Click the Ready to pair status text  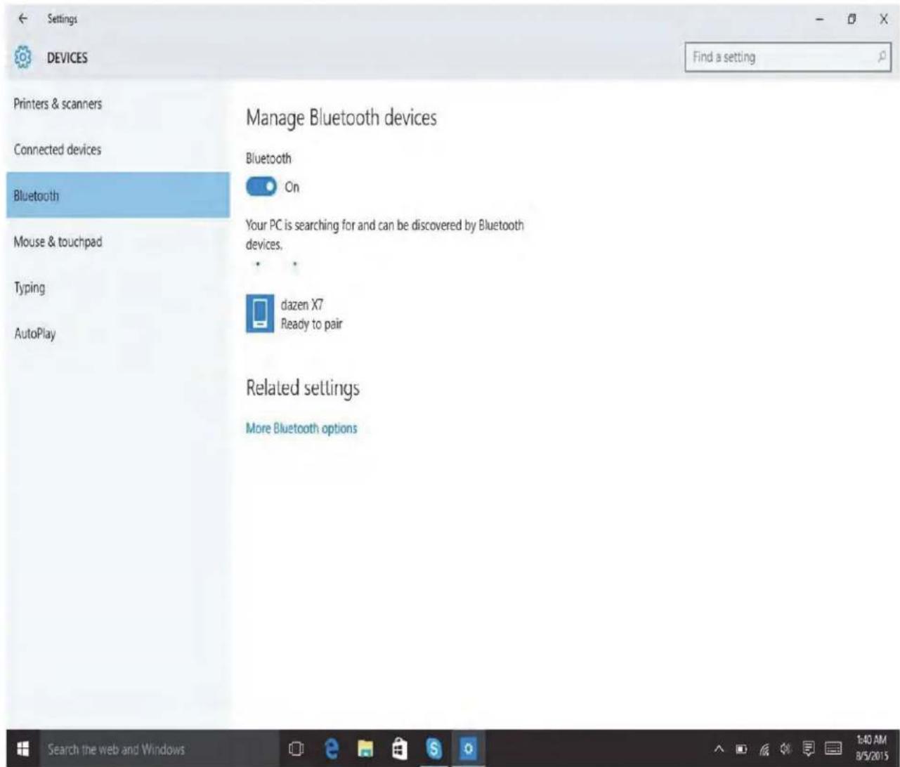coord(312,324)
